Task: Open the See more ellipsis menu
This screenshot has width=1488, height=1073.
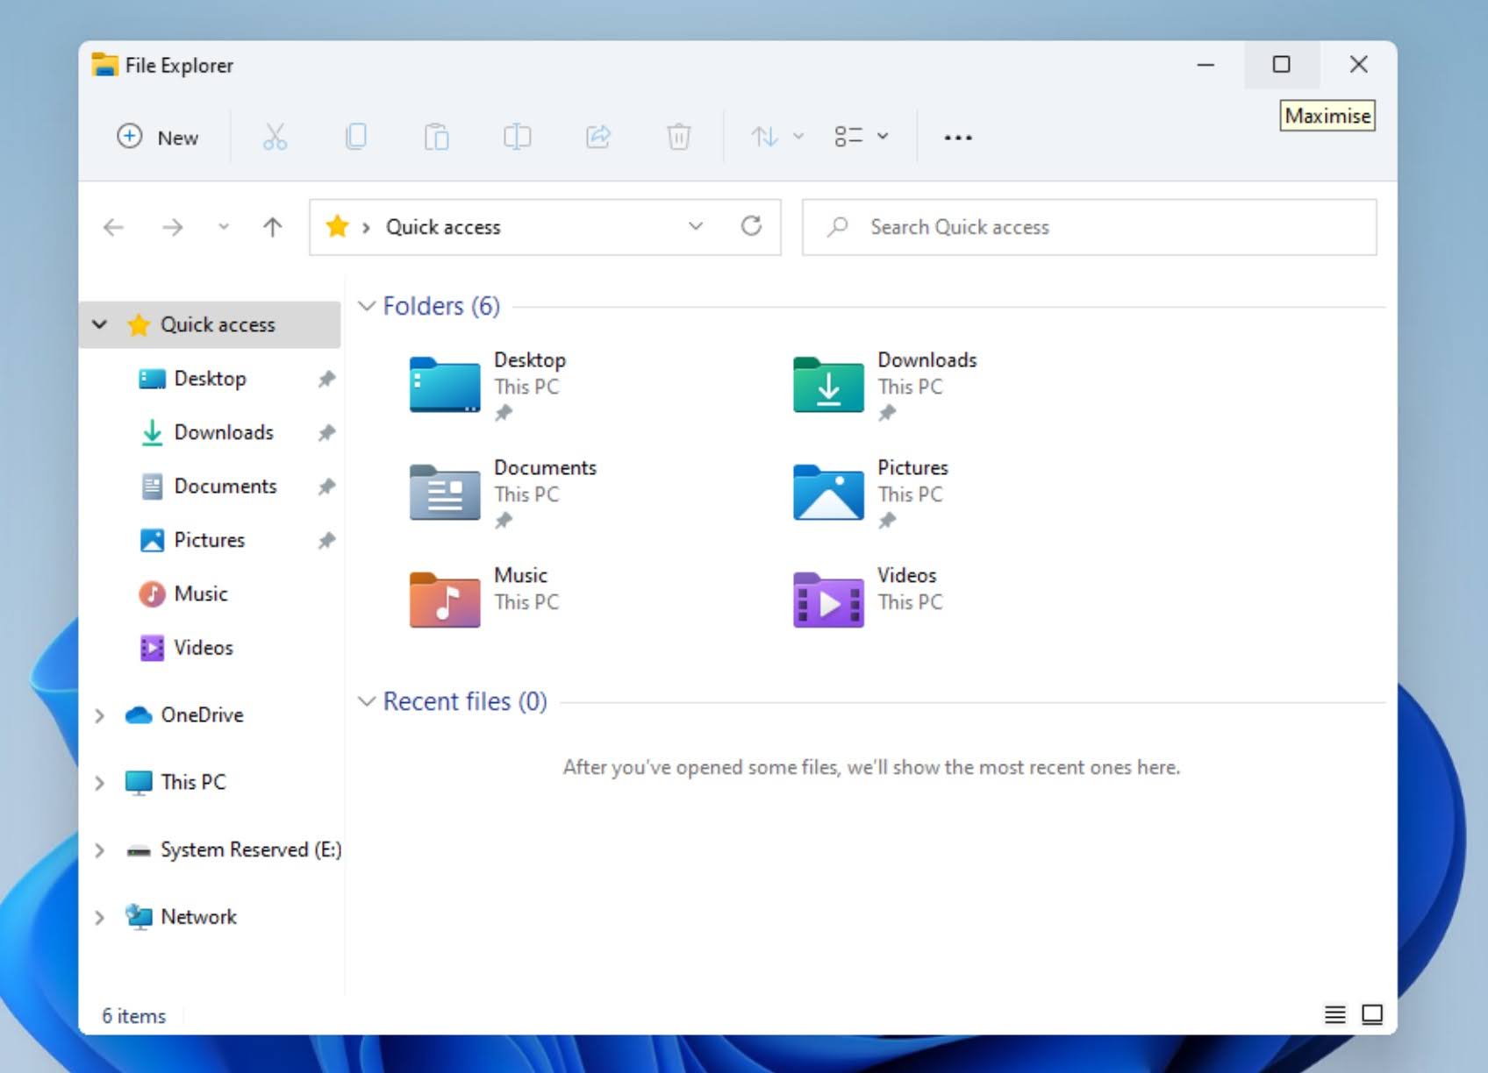Action: click(957, 138)
